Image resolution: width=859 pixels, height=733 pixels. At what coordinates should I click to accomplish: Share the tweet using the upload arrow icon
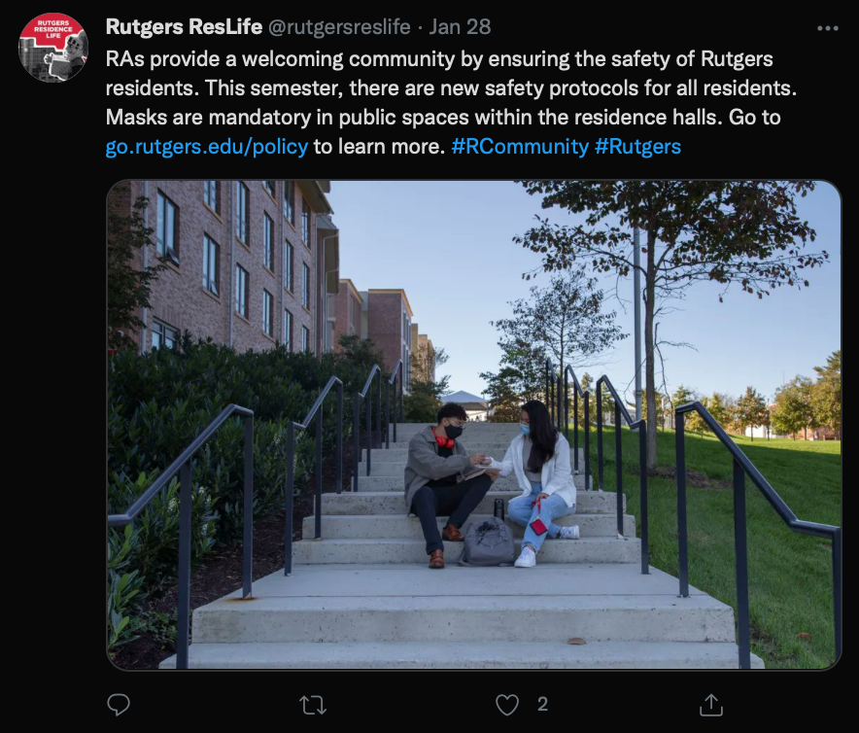[x=711, y=705]
